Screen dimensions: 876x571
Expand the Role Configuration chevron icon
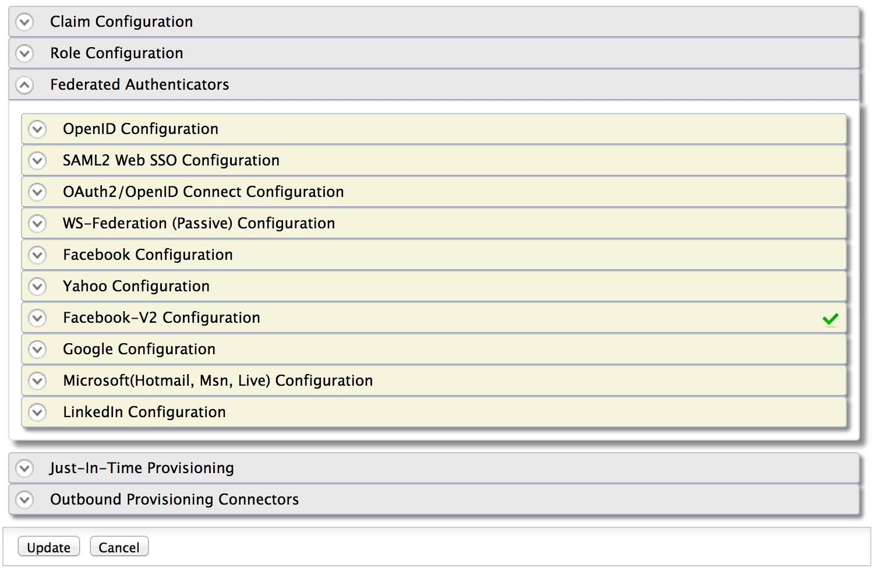pyautogui.click(x=24, y=54)
